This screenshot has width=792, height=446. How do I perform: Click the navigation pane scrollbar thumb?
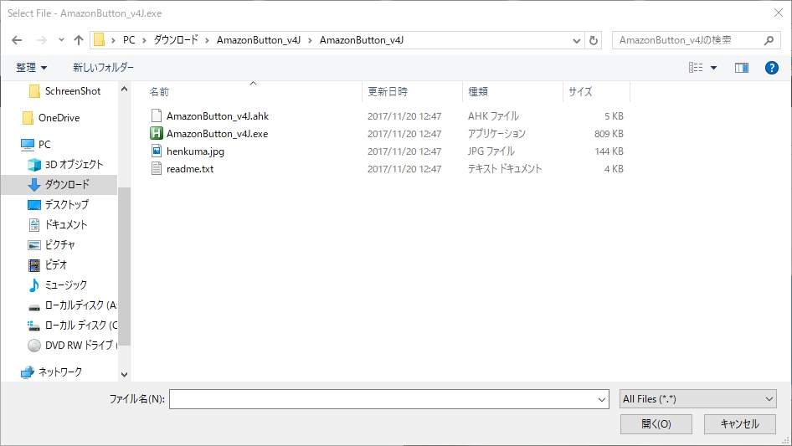click(x=124, y=266)
